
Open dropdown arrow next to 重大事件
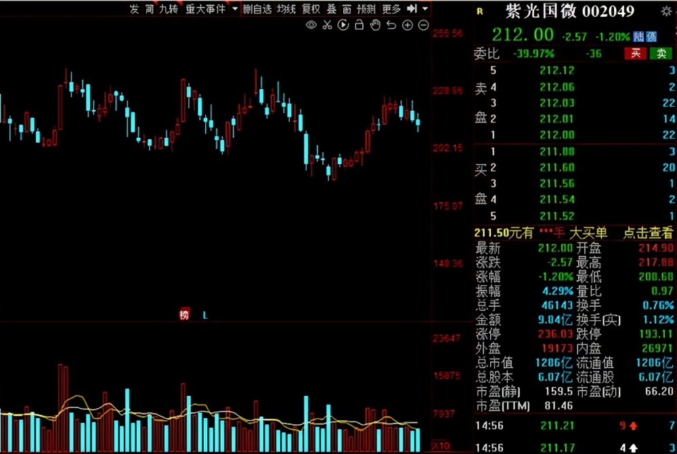[235, 8]
